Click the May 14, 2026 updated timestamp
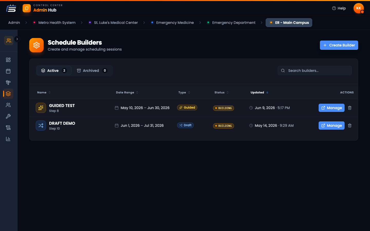The width and height of the screenshot is (370, 231). pyautogui.click(x=274, y=126)
